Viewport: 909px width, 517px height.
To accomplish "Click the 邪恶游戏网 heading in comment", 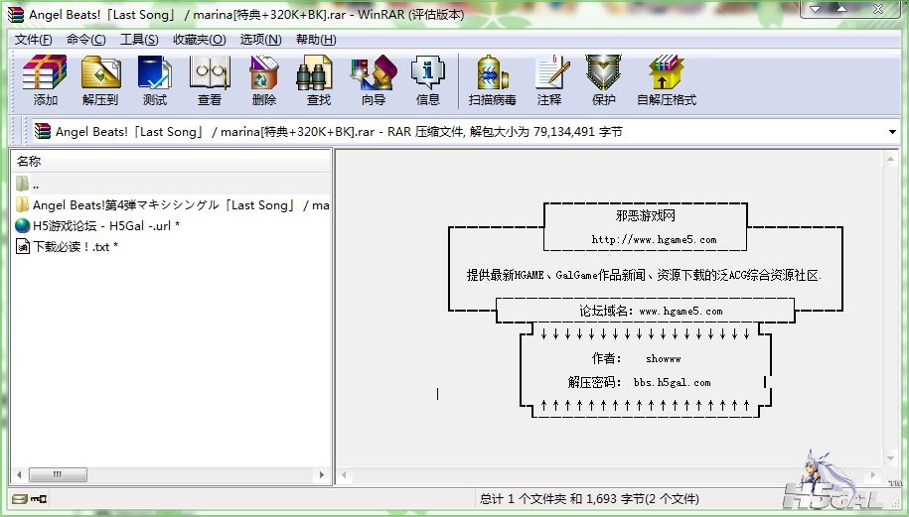I will [x=645, y=216].
